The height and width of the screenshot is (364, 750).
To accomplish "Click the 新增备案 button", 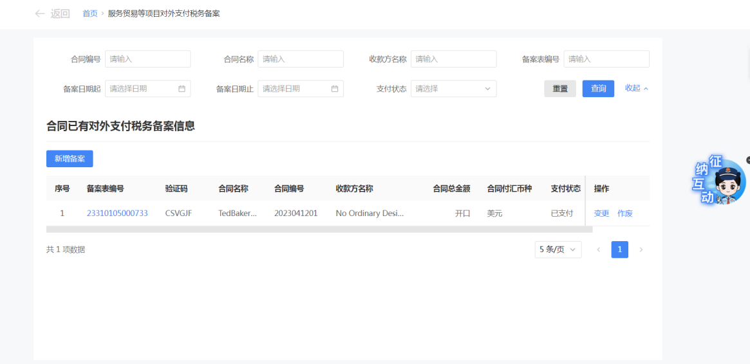I will tap(70, 159).
